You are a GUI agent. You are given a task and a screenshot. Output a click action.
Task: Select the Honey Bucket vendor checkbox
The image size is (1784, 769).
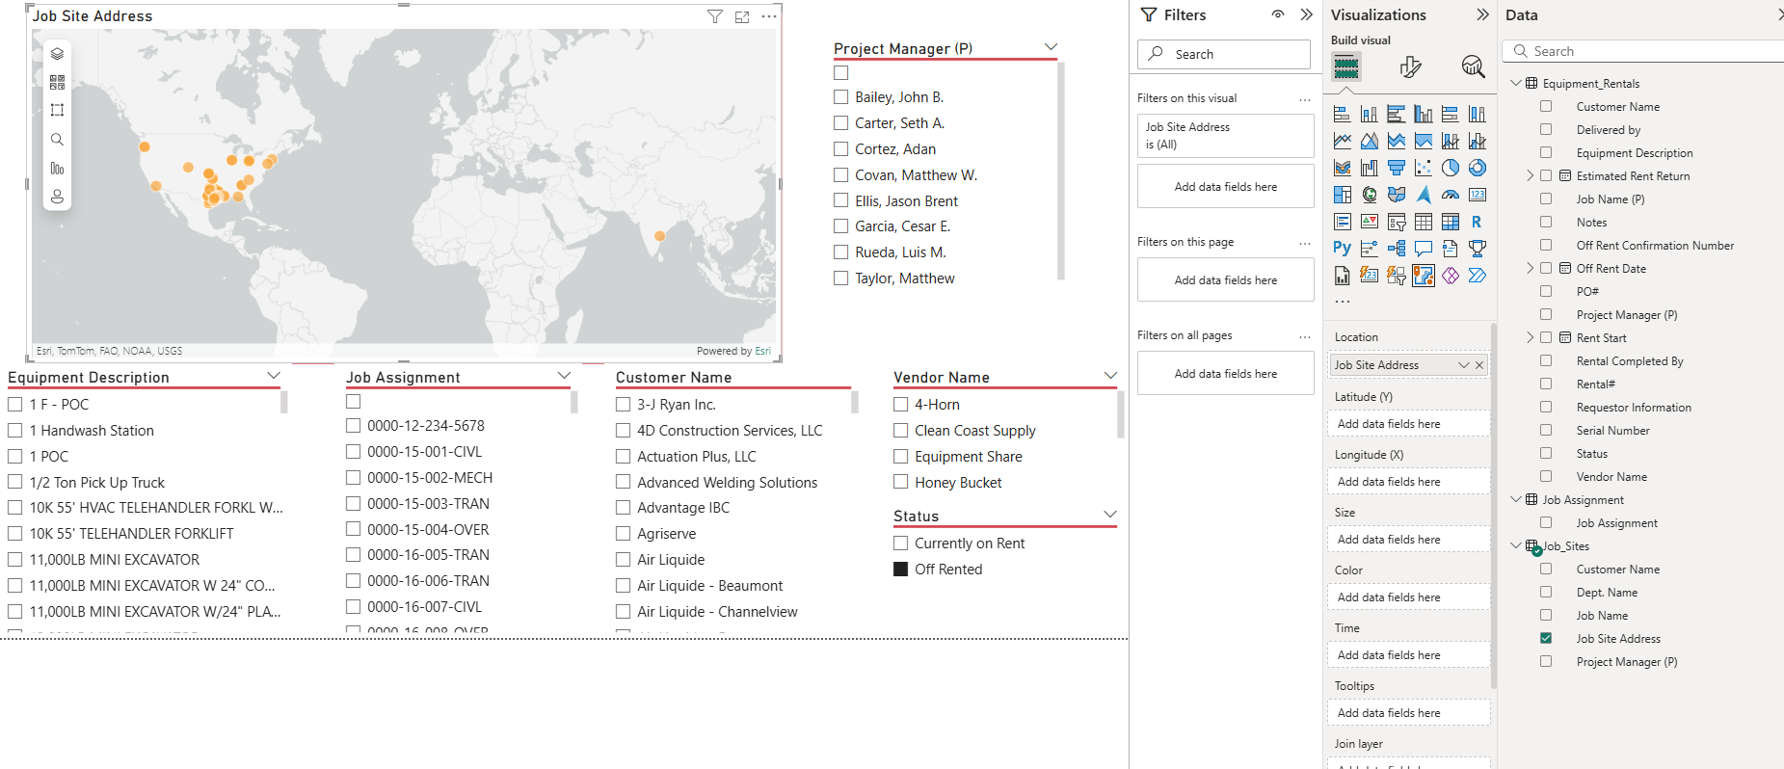tap(901, 483)
